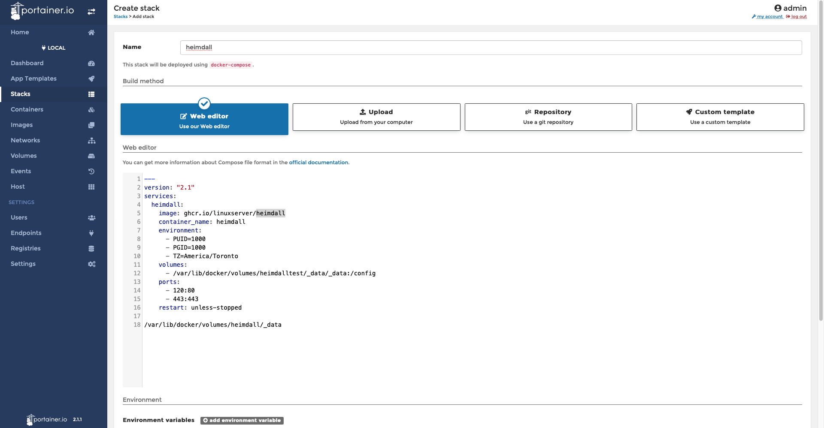The image size is (824, 428).
Task: Click the log out link
Action: coord(797,17)
